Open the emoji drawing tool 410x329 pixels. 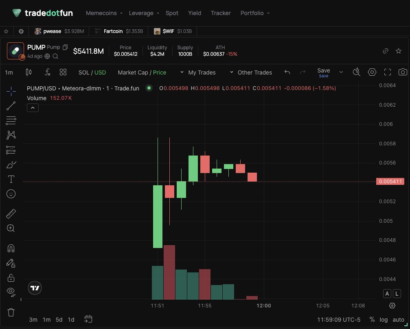click(x=11, y=194)
